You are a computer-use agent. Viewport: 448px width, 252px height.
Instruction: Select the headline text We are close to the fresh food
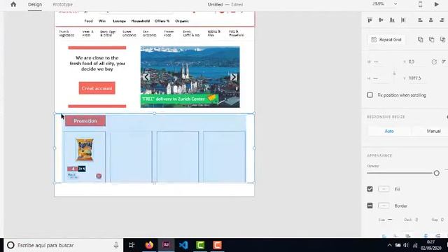pos(97,64)
